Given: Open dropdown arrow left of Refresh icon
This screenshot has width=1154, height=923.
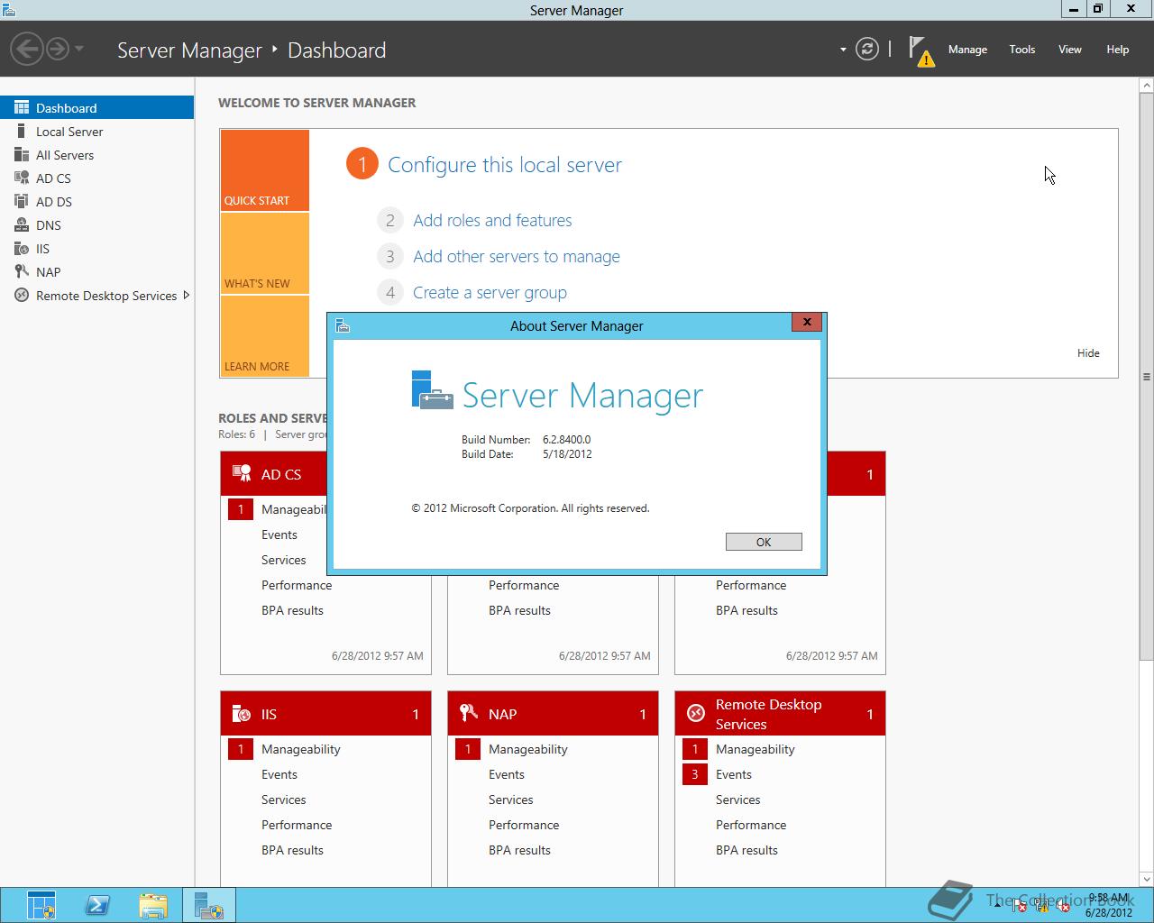Looking at the screenshot, I should 843,50.
